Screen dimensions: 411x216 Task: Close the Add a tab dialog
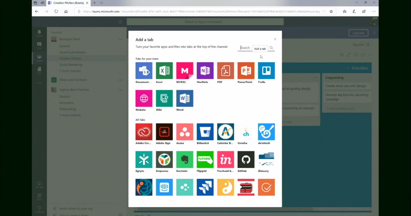point(275,39)
